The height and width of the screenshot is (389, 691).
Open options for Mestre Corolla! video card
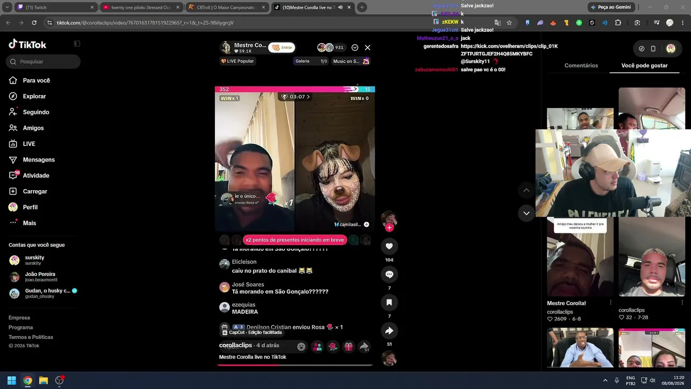click(611, 303)
